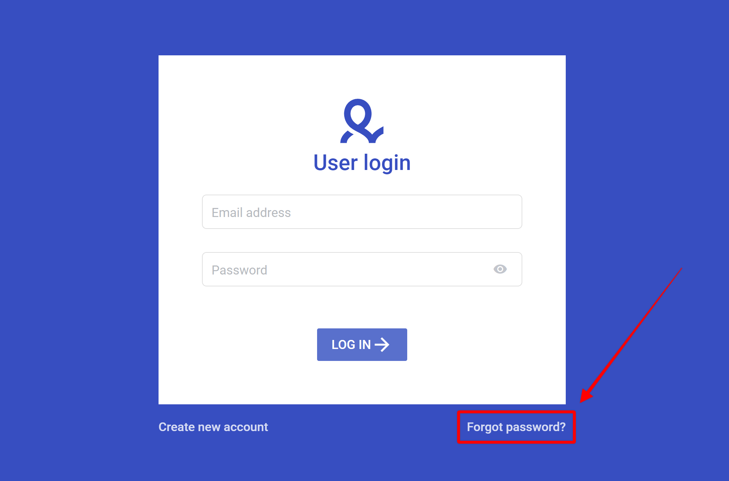
Task: Open the Forgot password? link
Action: [516, 427]
